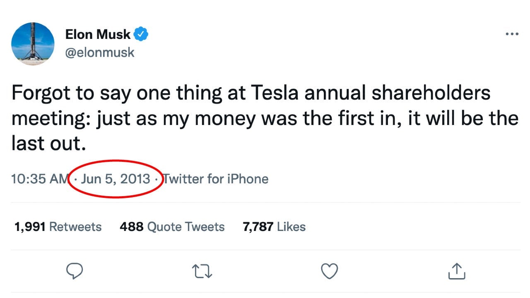Click the 1,991 Retweets counter

(x=57, y=227)
